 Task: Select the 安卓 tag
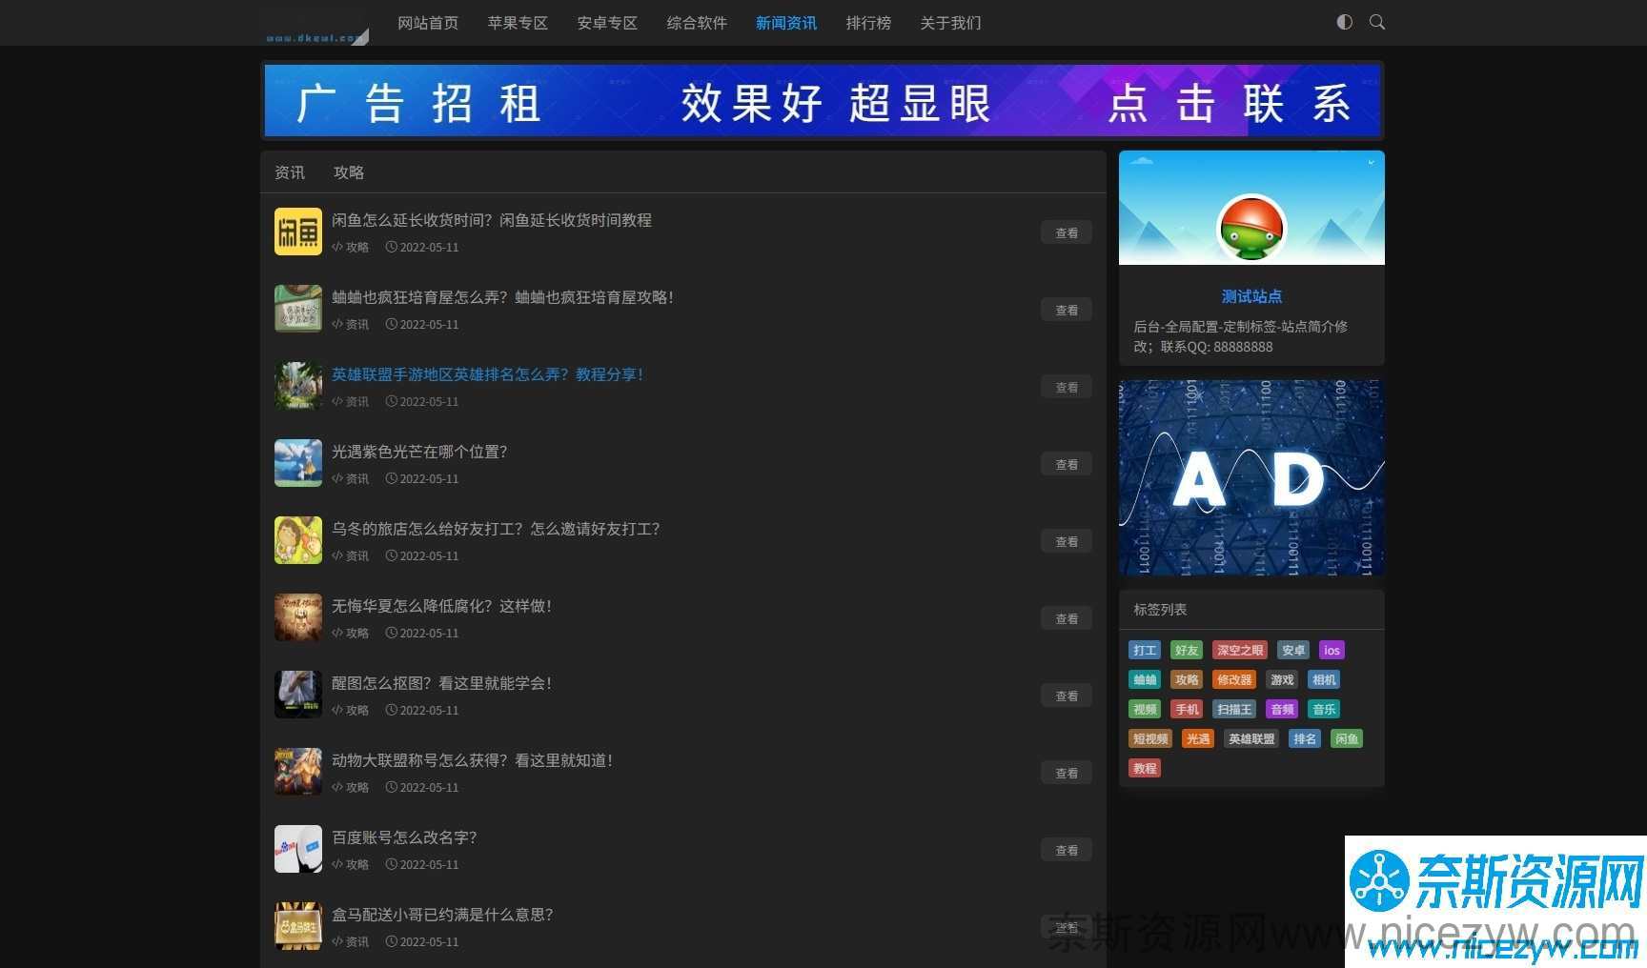click(1293, 650)
